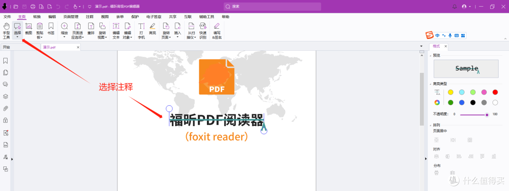This screenshot has height=191, width=509.
Task: Close the 演示.pdf document tab
Action: 78,48
